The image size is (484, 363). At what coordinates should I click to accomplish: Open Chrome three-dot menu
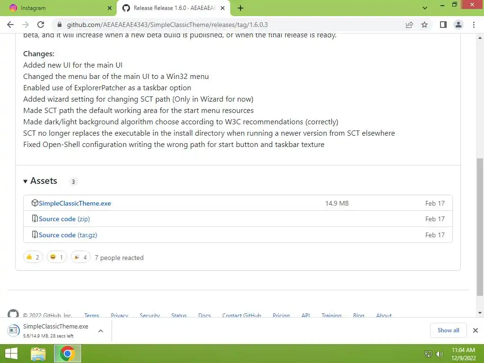[474, 25]
